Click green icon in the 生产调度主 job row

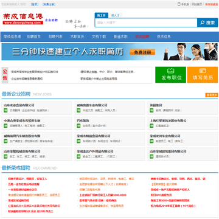coord(5,141)
